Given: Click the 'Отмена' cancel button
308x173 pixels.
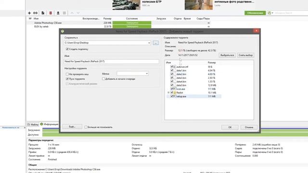Looking at the screenshot, I should click(x=249, y=127).
